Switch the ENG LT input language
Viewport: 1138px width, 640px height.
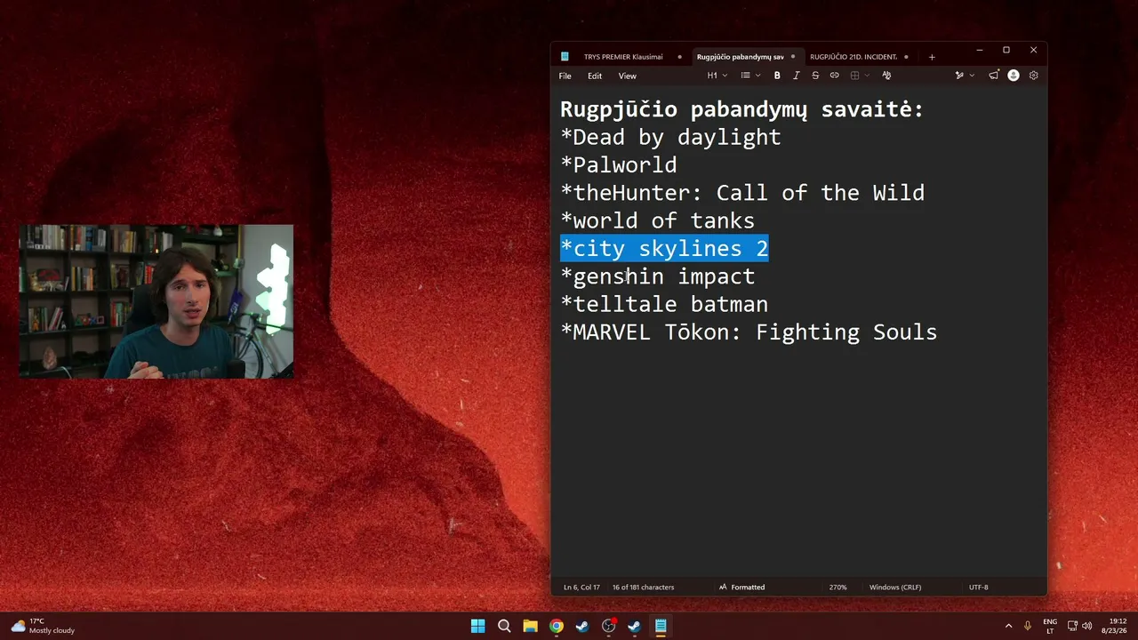coord(1050,626)
